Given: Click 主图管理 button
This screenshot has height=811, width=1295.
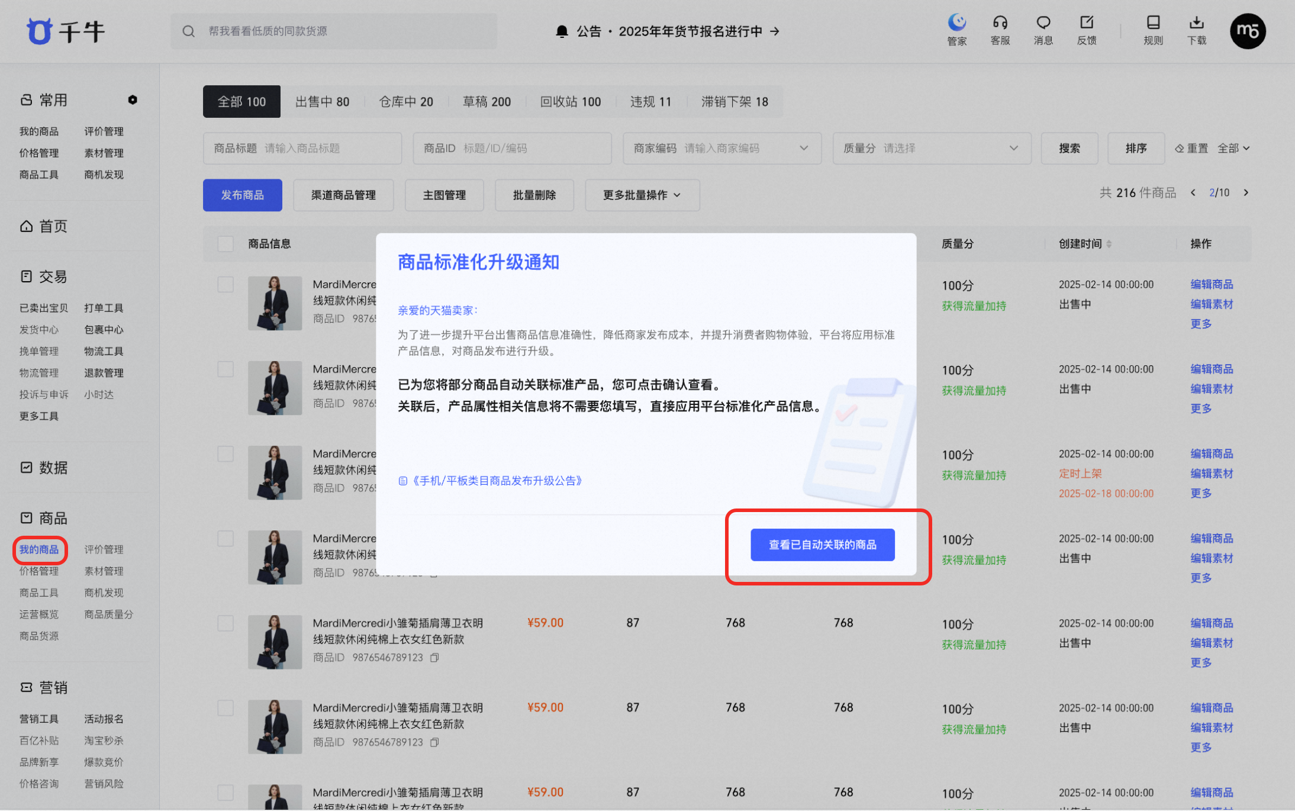Looking at the screenshot, I should tap(444, 195).
